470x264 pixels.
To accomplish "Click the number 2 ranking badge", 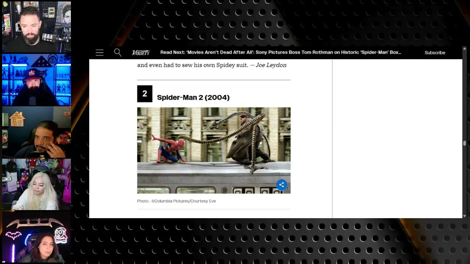I will tap(145, 94).
